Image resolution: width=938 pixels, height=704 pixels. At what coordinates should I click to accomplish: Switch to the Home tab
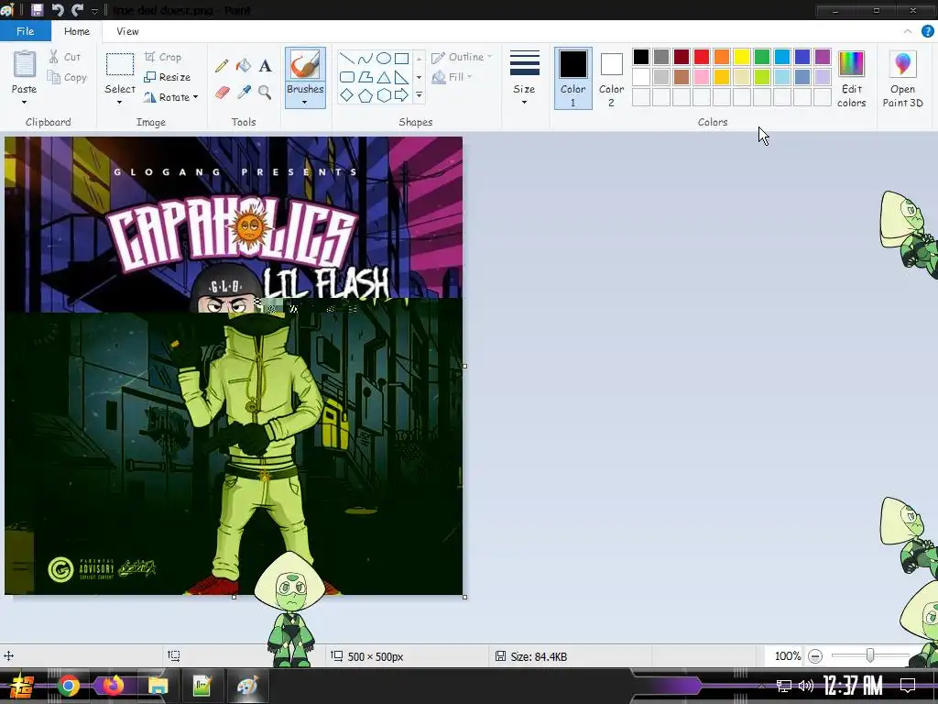(x=77, y=31)
